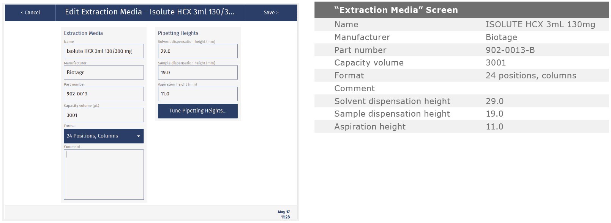Click the Cancel button in header
This screenshot has width=611, height=223.
point(30,12)
